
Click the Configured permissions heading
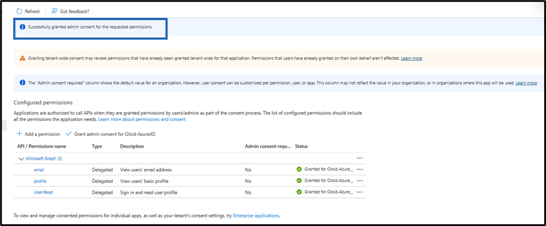click(x=43, y=103)
